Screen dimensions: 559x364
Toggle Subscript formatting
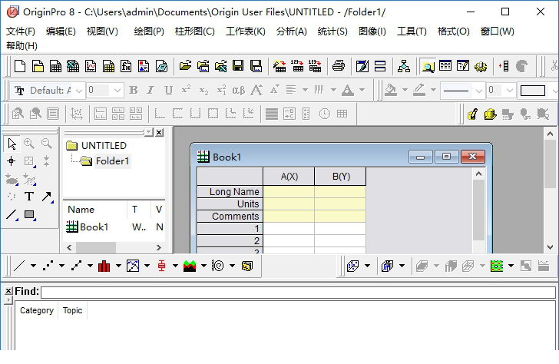pyautogui.click(x=203, y=90)
